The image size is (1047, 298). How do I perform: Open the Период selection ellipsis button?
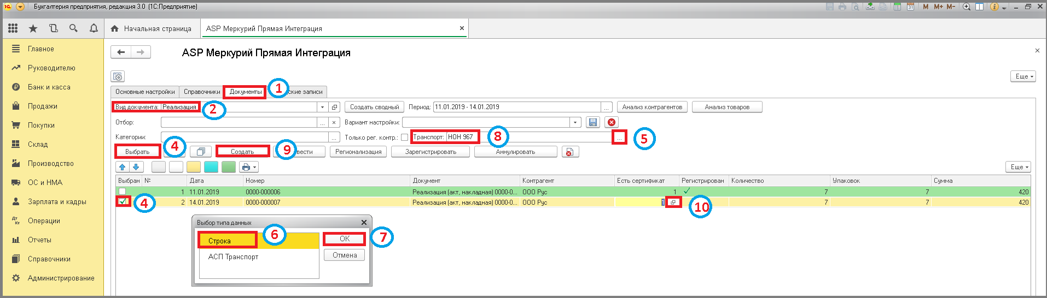(x=607, y=107)
